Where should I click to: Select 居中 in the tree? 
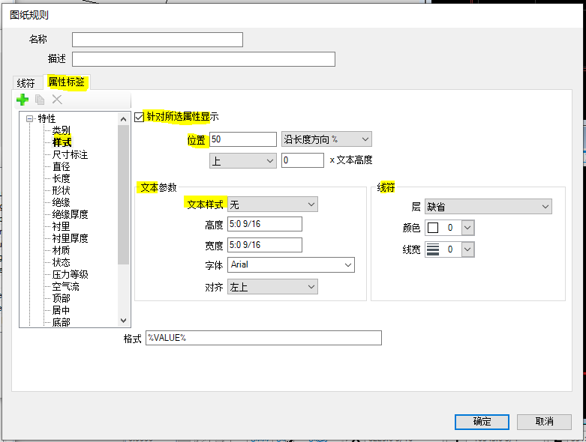[61, 310]
